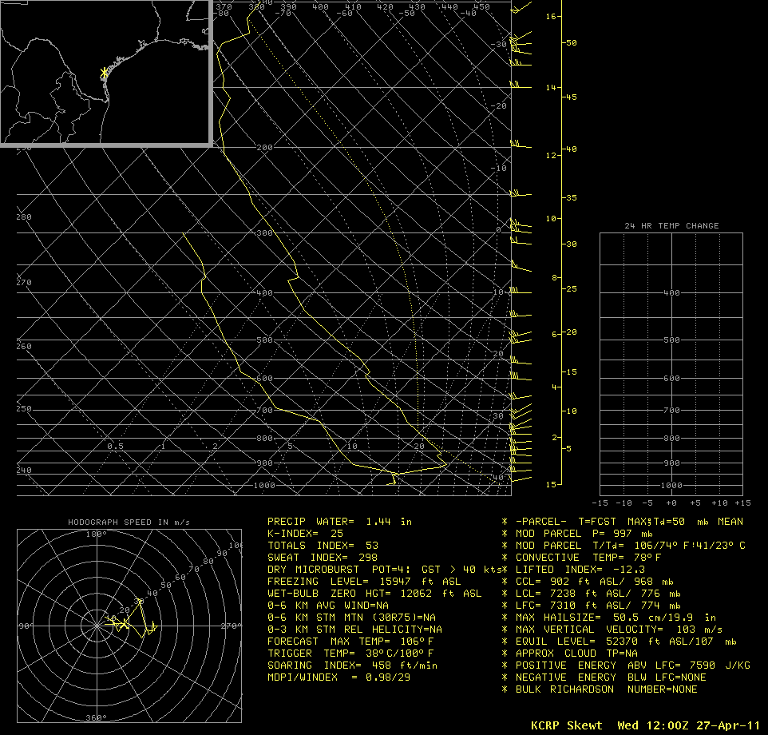Open the inset Texas coast location map
The image size is (768, 735).
106,73
